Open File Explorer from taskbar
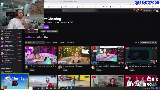This screenshot has width=160, height=90. (x=55, y=88)
